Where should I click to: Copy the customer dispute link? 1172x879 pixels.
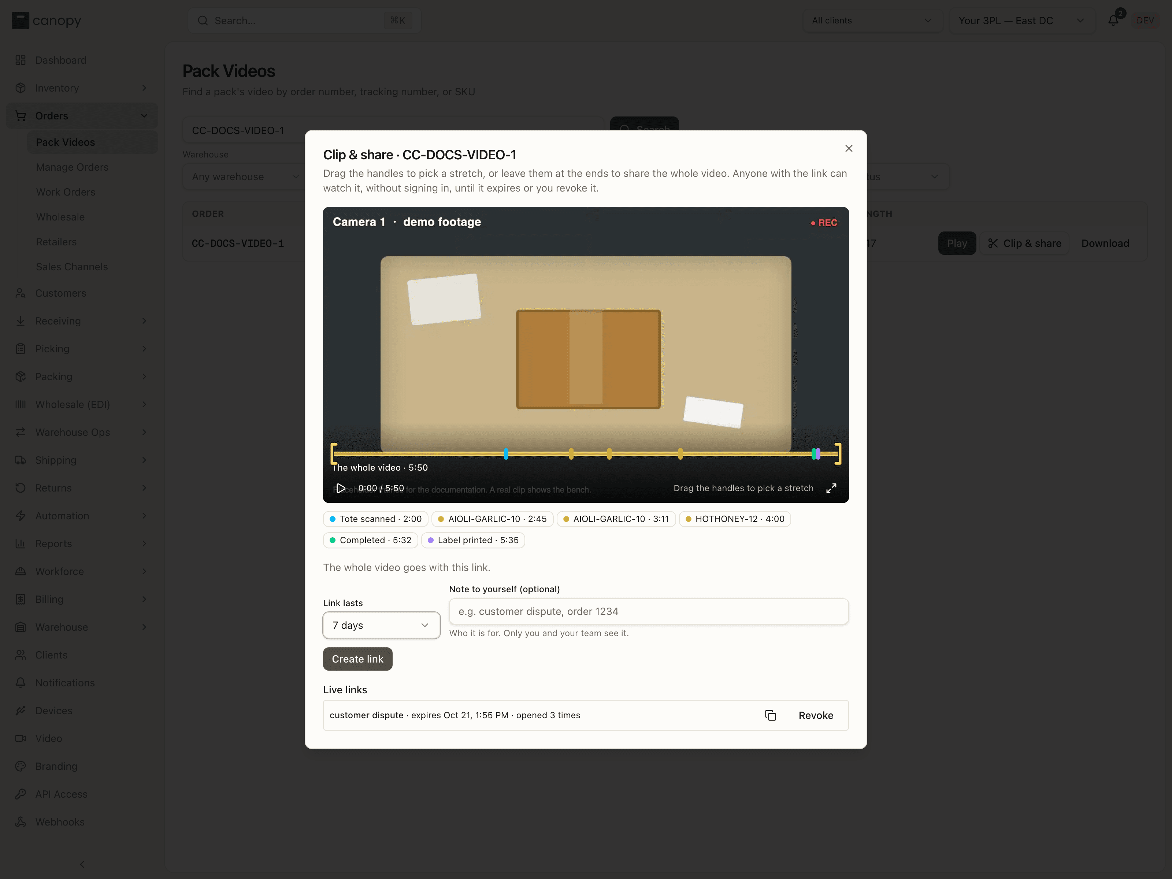point(770,715)
